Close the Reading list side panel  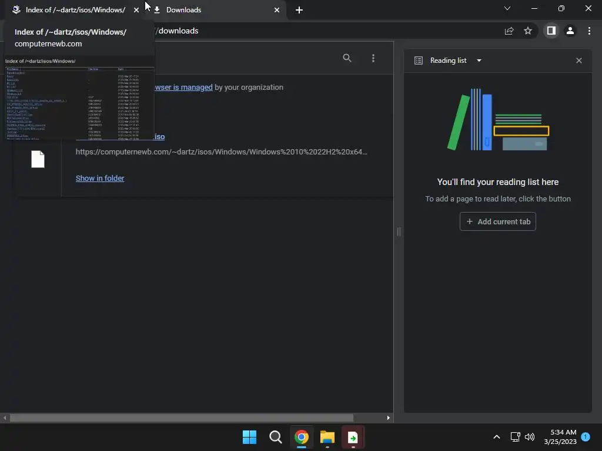click(579, 60)
